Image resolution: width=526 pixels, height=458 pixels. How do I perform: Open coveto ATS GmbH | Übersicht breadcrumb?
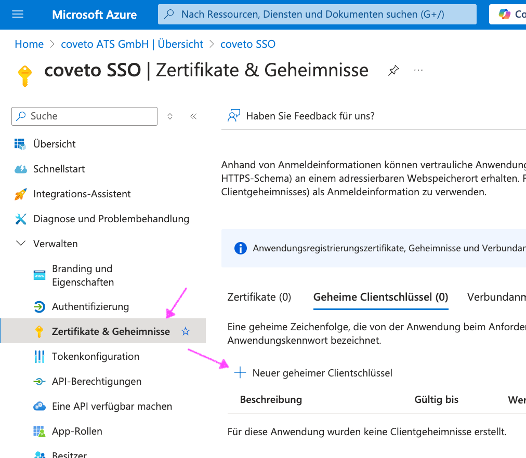[x=132, y=44]
